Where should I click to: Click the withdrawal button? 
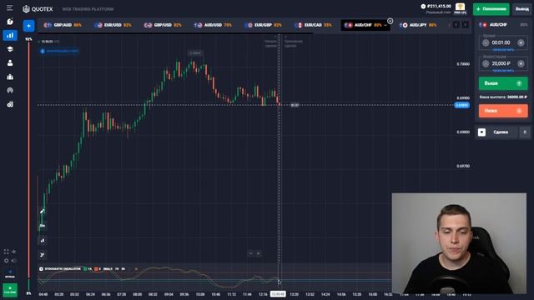[x=522, y=9]
